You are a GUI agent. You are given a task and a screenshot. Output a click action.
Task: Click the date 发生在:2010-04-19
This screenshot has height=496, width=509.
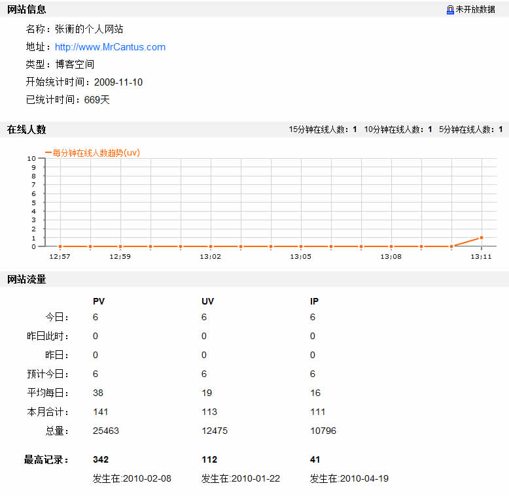tap(349, 478)
